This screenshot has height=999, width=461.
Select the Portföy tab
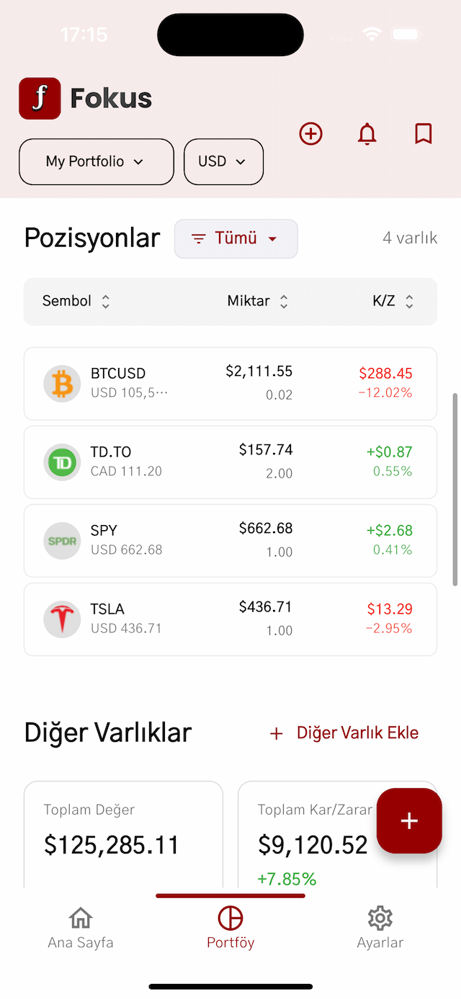click(x=230, y=927)
